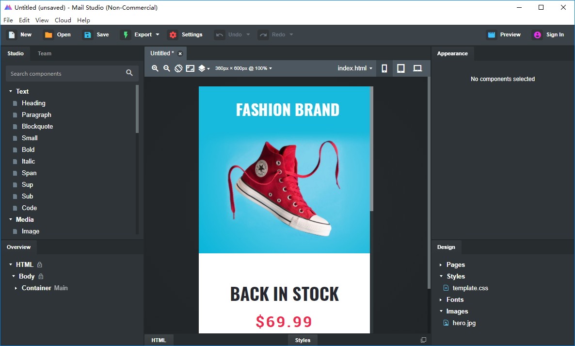Click the New document icon
575x346 pixels.
point(12,35)
